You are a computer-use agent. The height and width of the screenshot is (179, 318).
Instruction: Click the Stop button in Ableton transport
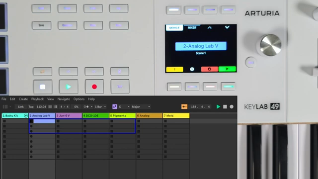click(x=225, y=107)
